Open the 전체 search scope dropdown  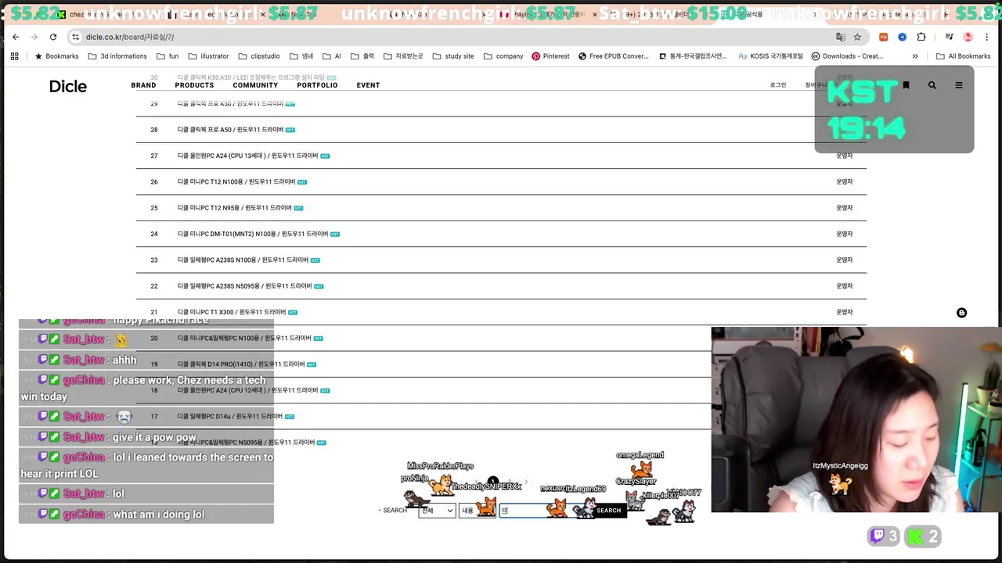point(437,511)
